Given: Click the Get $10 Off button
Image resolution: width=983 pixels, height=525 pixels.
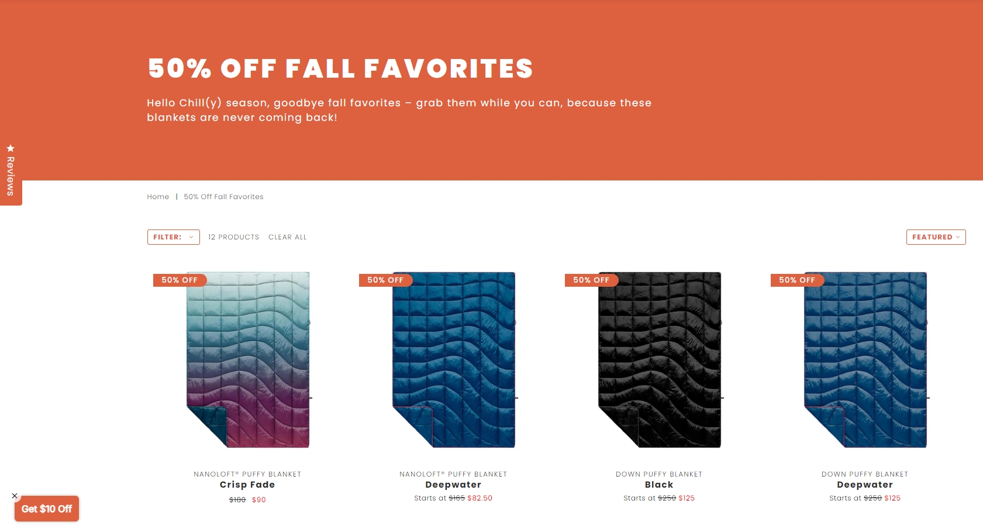Looking at the screenshot, I should [x=47, y=509].
